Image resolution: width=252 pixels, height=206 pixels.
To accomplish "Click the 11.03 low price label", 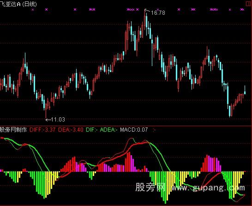I will 58,120.
